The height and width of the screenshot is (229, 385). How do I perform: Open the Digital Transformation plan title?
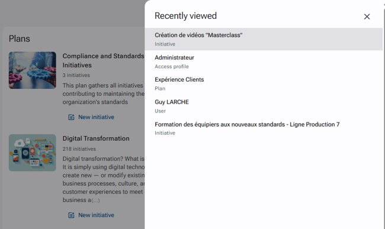(x=96, y=138)
